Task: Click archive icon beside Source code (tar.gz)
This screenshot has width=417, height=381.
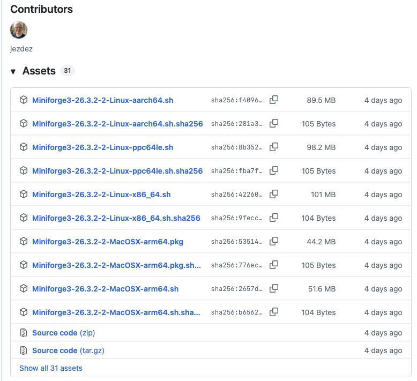Action: 24,350
